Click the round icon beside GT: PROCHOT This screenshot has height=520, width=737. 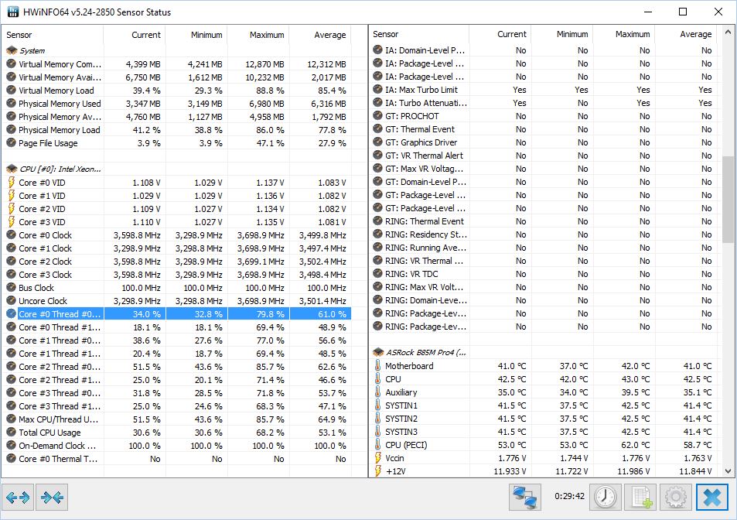tap(378, 116)
